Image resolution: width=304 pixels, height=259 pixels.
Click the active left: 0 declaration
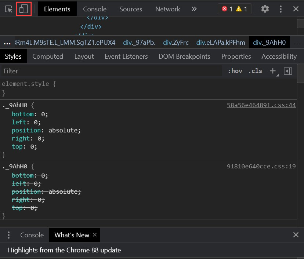26,123
